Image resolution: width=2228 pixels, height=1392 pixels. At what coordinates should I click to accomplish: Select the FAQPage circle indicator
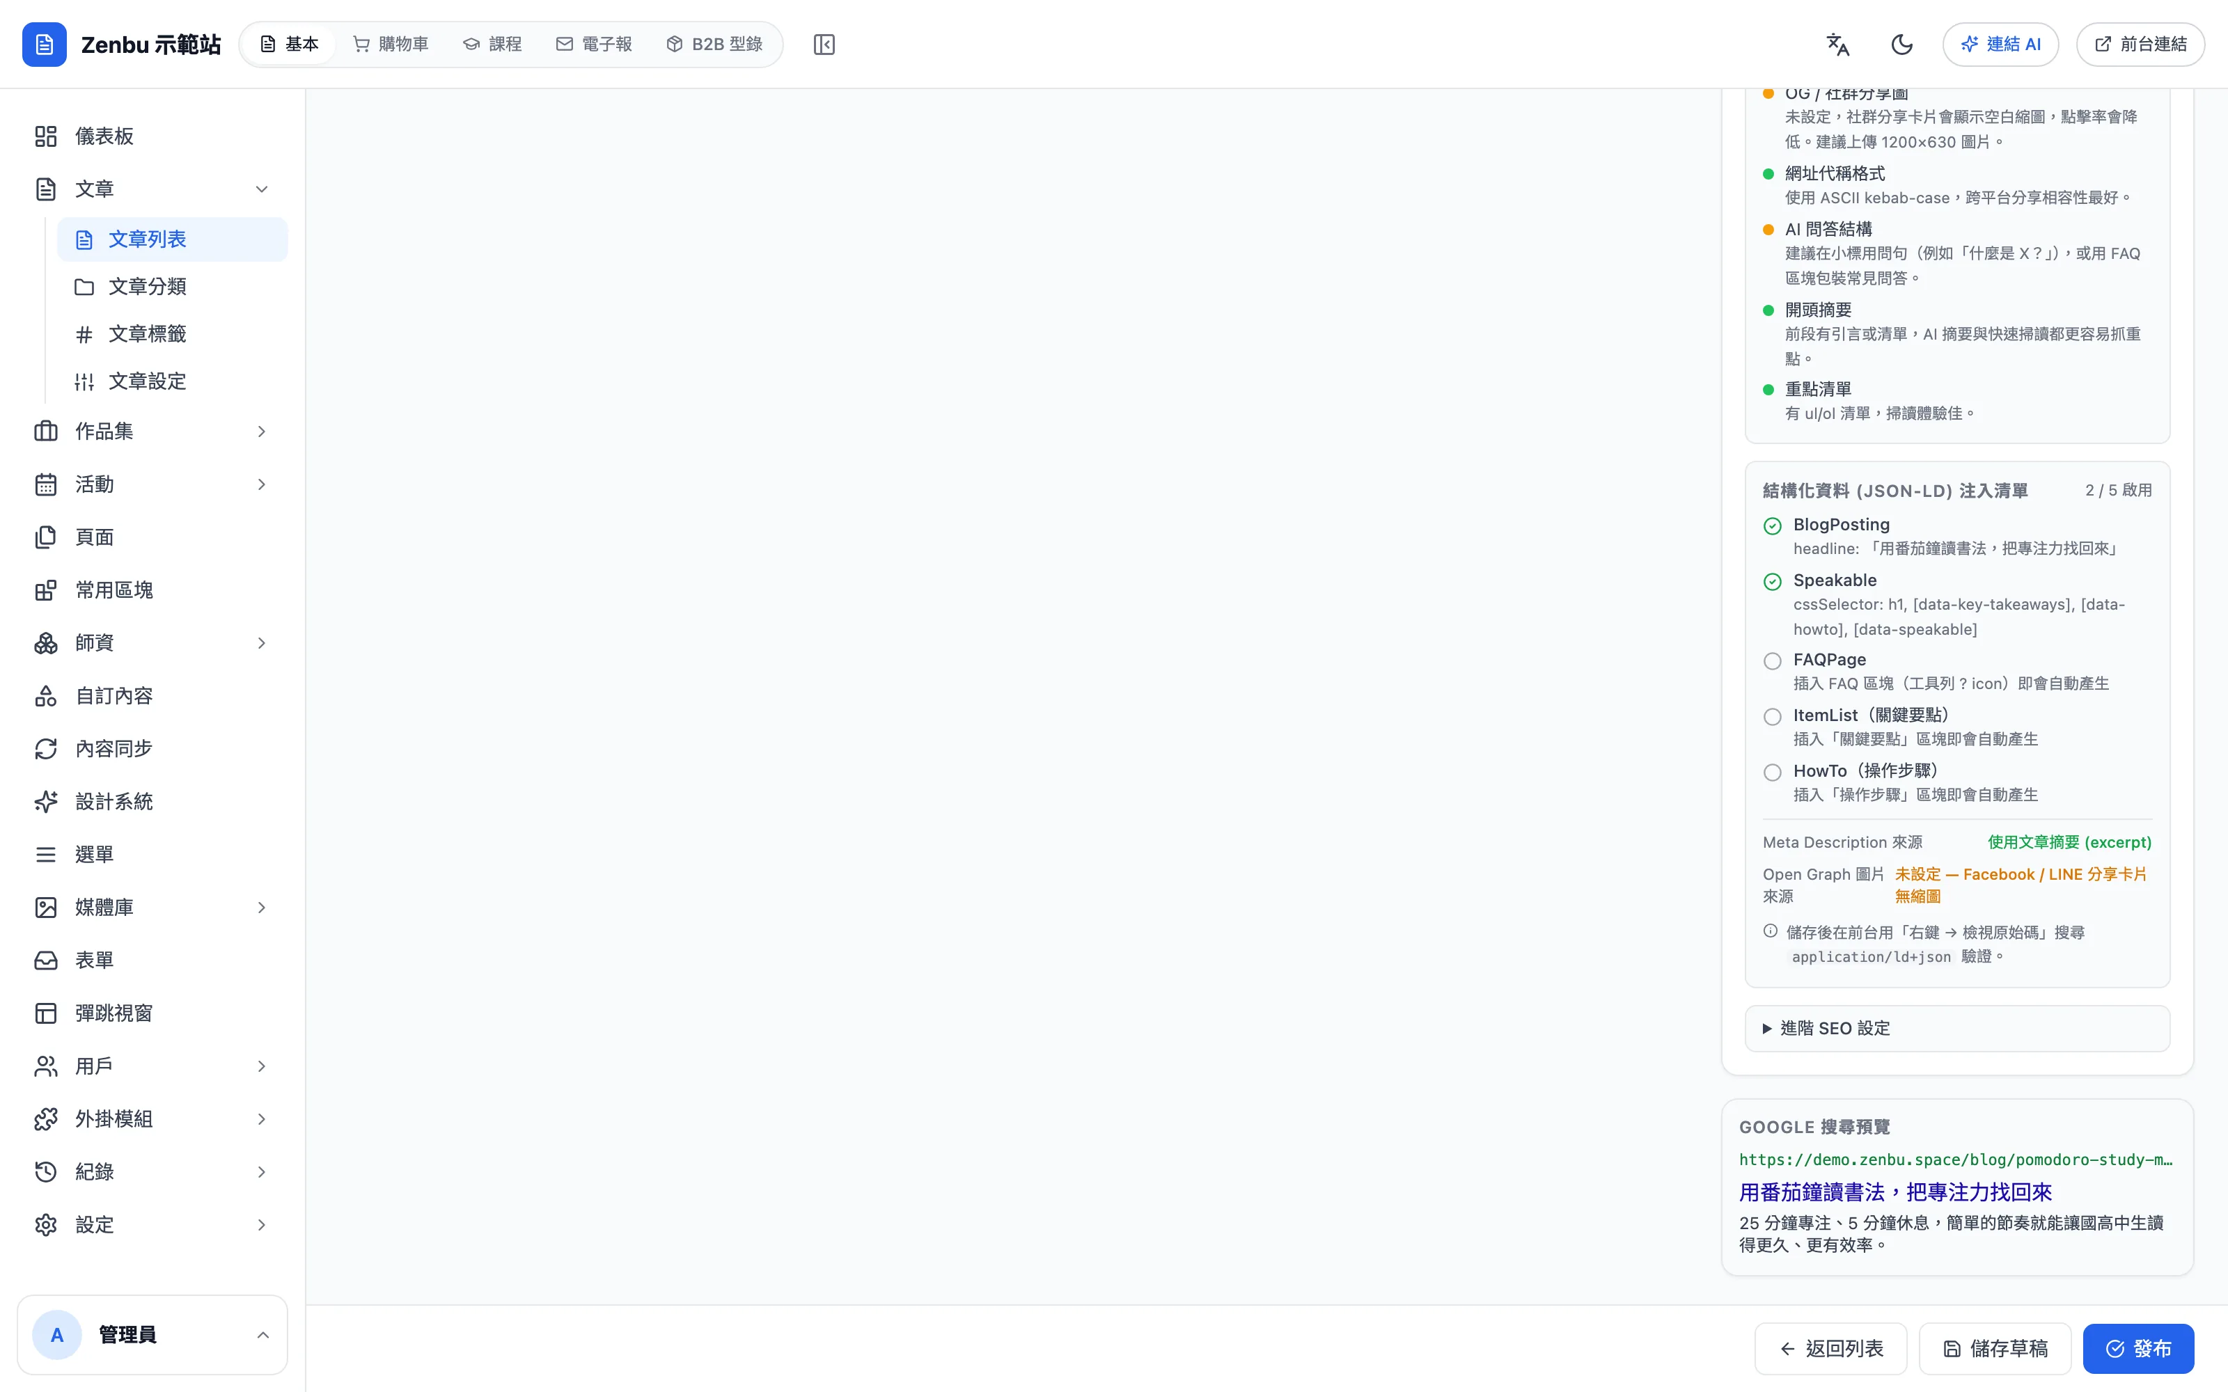pos(1772,661)
